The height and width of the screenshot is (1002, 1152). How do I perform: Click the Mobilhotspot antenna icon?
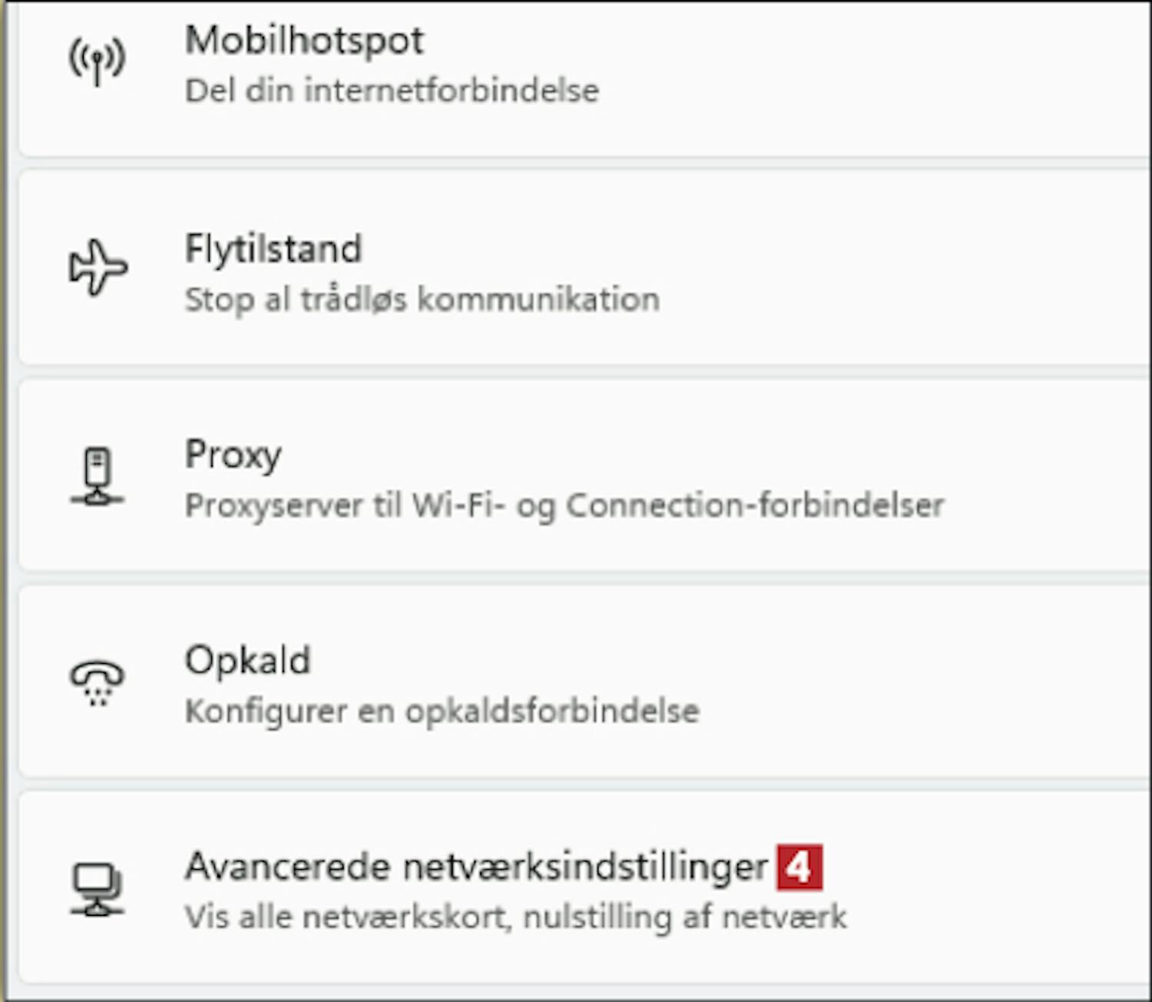pos(97,61)
